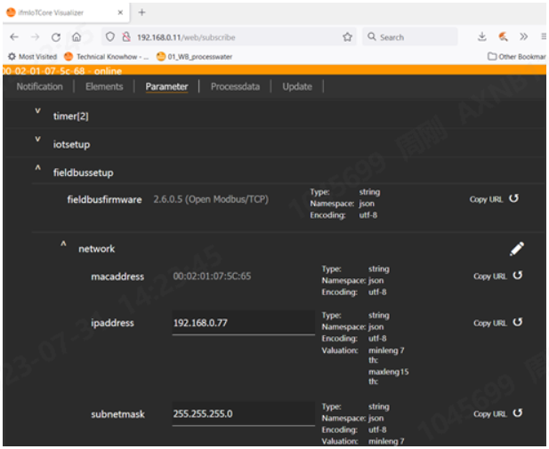The width and height of the screenshot is (549, 449).
Task: Open the Notification tab
Action: pyautogui.click(x=39, y=86)
